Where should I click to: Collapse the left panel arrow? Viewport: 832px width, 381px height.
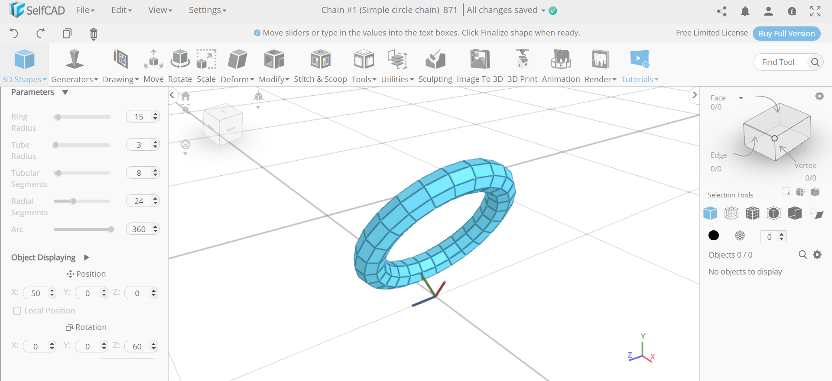coord(172,95)
